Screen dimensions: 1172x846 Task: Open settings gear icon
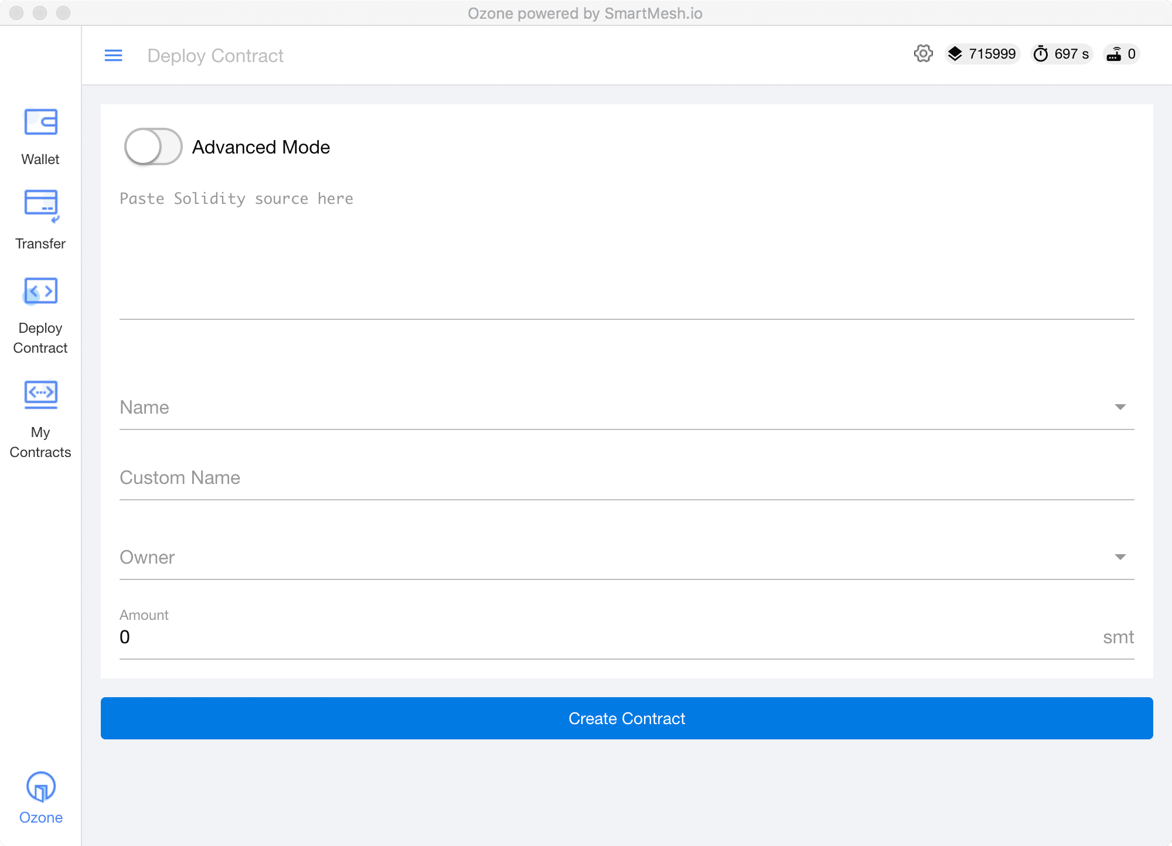pyautogui.click(x=923, y=54)
